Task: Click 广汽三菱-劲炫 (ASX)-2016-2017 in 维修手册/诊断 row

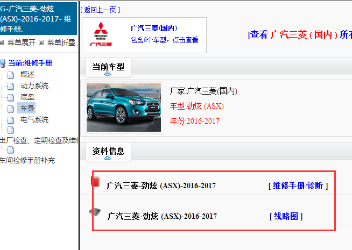Action: point(161,185)
